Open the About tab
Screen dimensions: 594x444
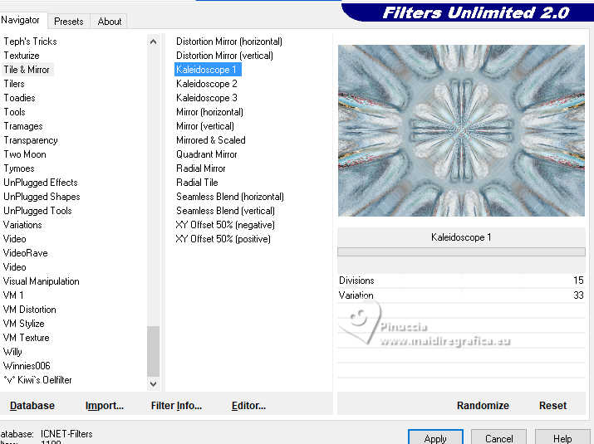(x=110, y=22)
